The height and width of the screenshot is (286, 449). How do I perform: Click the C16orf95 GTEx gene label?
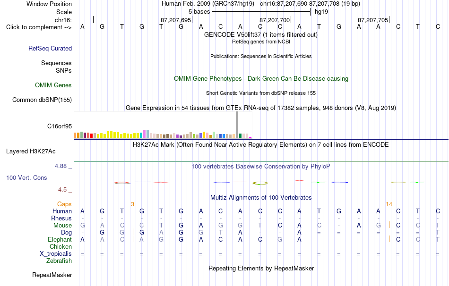(x=60, y=126)
